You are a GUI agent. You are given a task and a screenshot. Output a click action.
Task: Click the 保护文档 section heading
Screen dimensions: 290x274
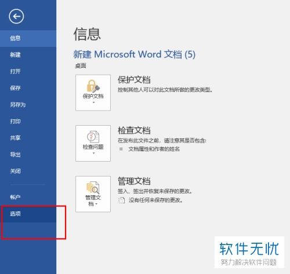(x=134, y=79)
